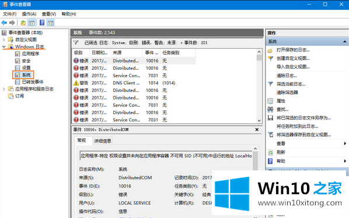This screenshot has width=349, height=218.
Task: Click the up-one-level folder toolbar icon
Action: click(x=23, y=23)
